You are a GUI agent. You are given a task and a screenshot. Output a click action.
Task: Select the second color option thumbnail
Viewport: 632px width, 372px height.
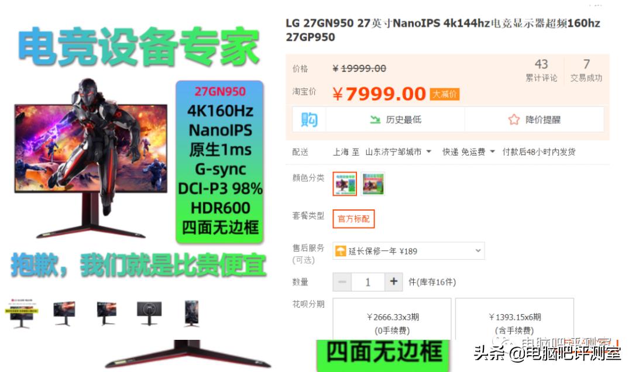coord(373,184)
